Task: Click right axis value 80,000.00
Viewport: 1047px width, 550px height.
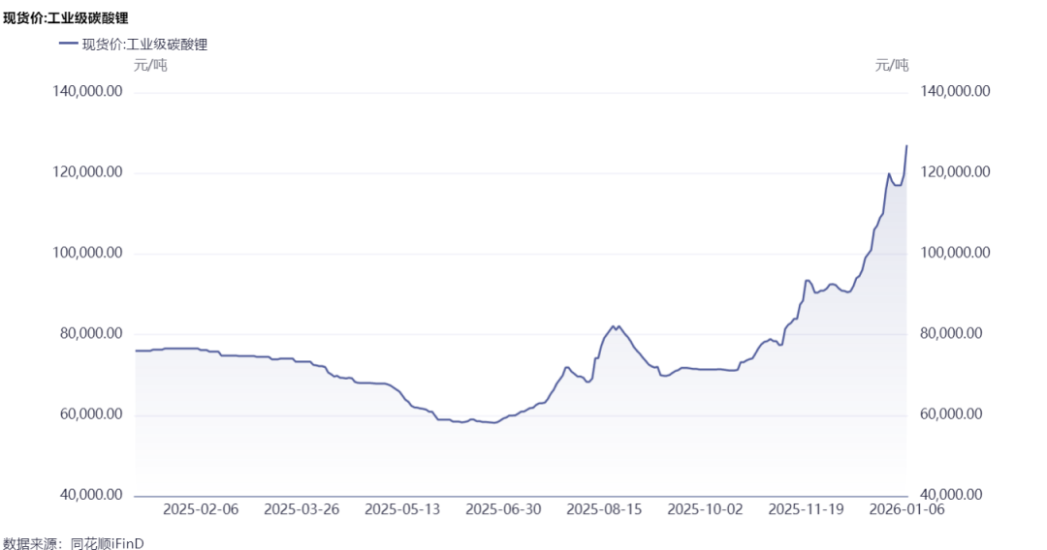Action: tap(952, 333)
